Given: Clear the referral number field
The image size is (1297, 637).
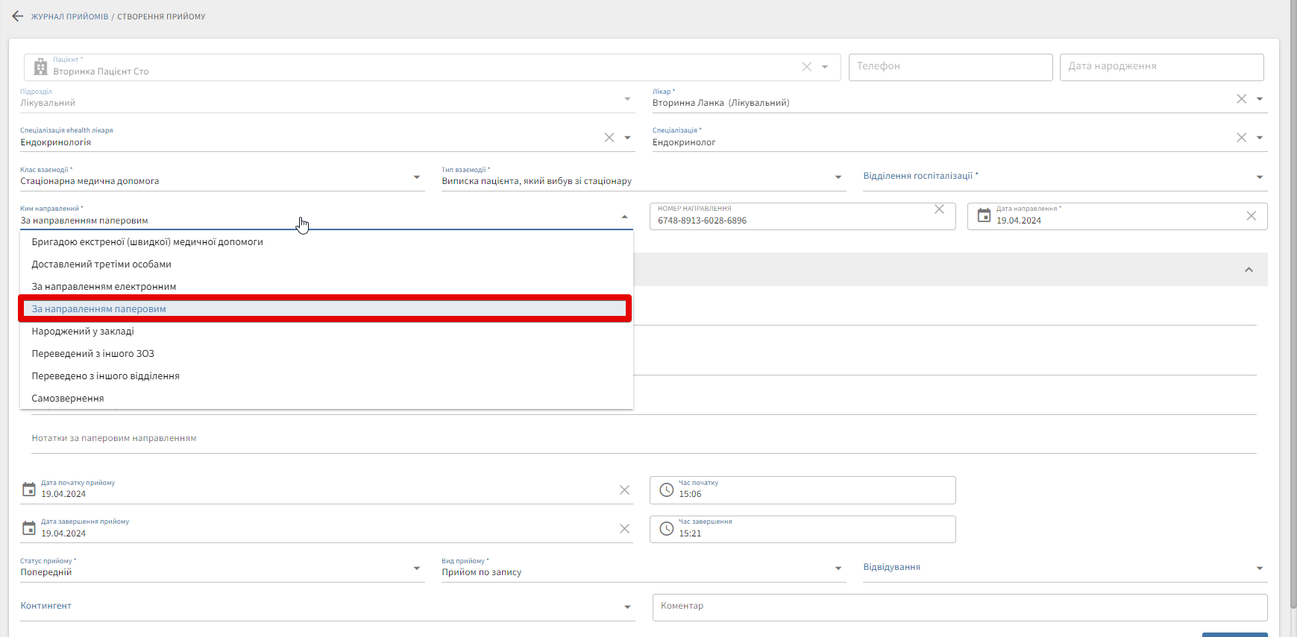Looking at the screenshot, I should 939,209.
